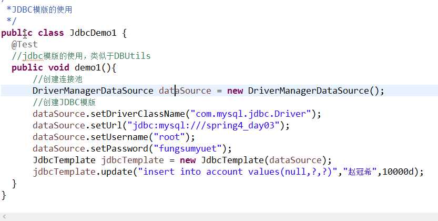Screen dimensions: 438x221
Task: Click the variable "jdbcTemplate" being declared
Action: 133,160
